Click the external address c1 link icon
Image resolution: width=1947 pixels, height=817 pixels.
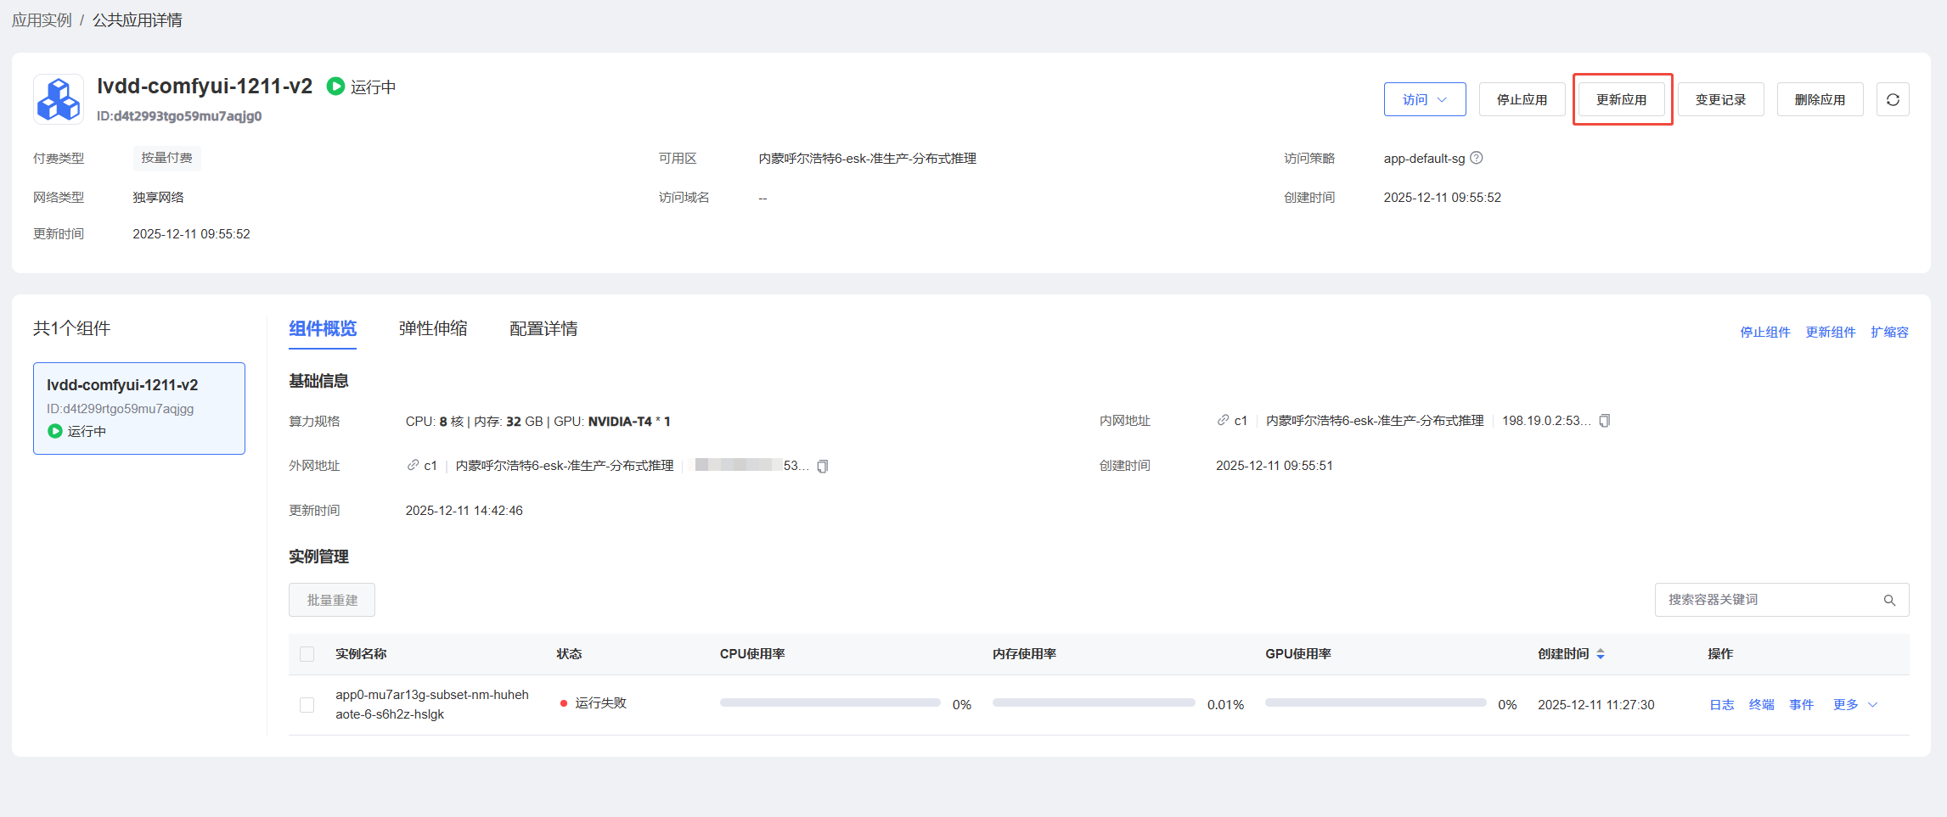click(413, 466)
